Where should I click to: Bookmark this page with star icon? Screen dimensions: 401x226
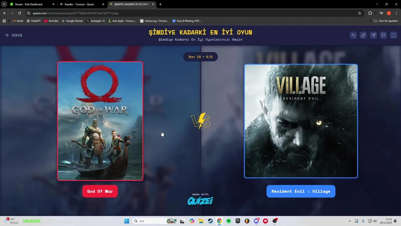pyautogui.click(x=360, y=13)
